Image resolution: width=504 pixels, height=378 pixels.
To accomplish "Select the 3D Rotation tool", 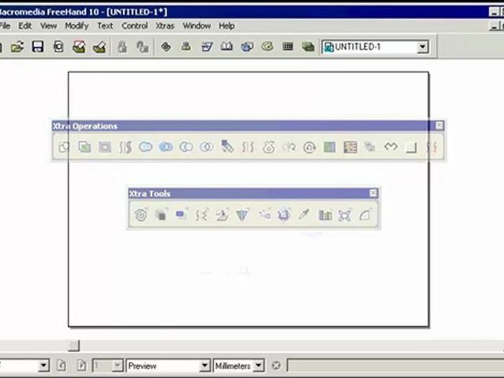I will click(x=222, y=215).
